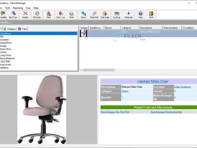The image size is (197, 148).
Task: Click the Help toolbar icon
Action: click(141, 15)
